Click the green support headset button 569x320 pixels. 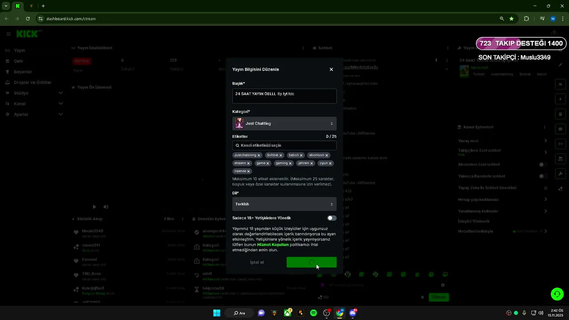point(557,294)
